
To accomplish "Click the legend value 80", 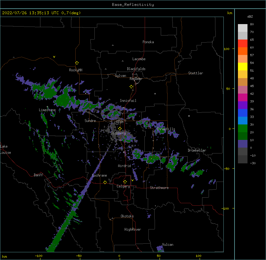I will pyautogui.click(x=252, y=24).
